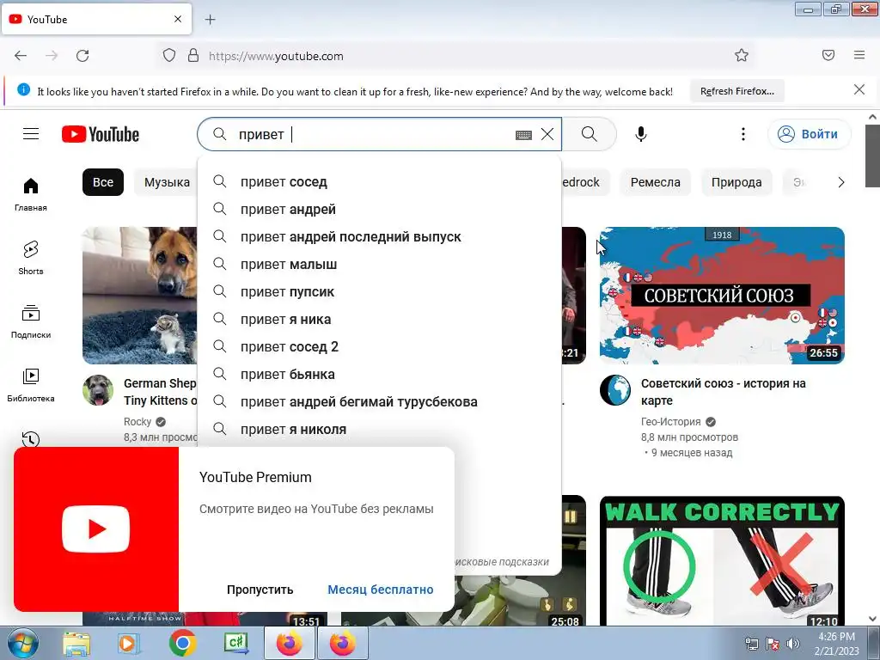Choose suggestion привет андрей

tap(379, 210)
